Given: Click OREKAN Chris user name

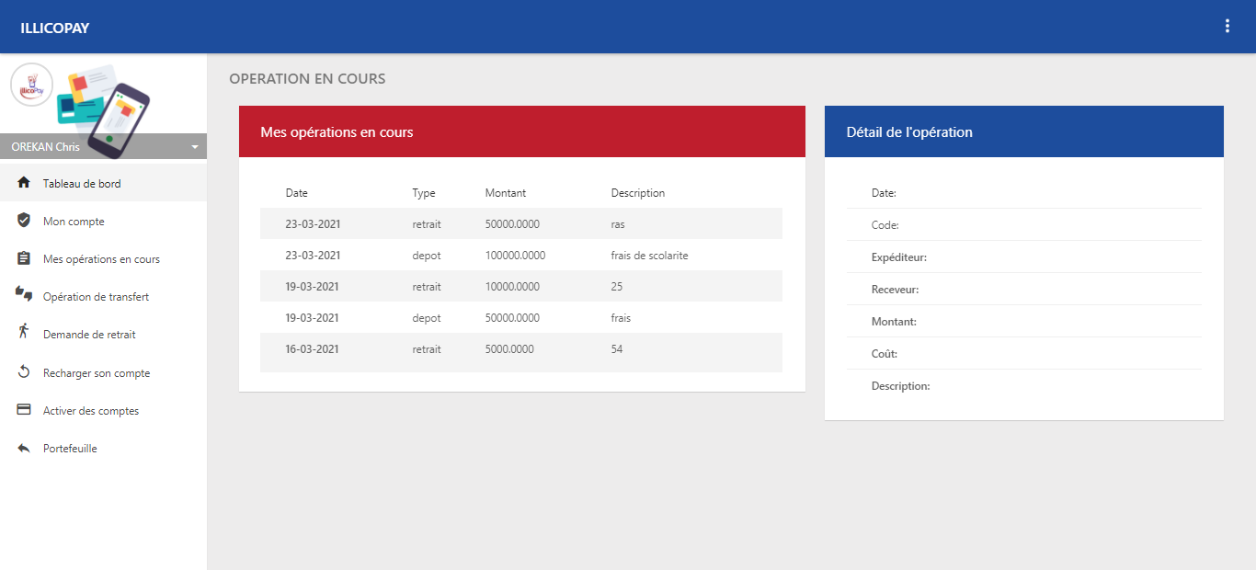Looking at the screenshot, I should [45, 147].
